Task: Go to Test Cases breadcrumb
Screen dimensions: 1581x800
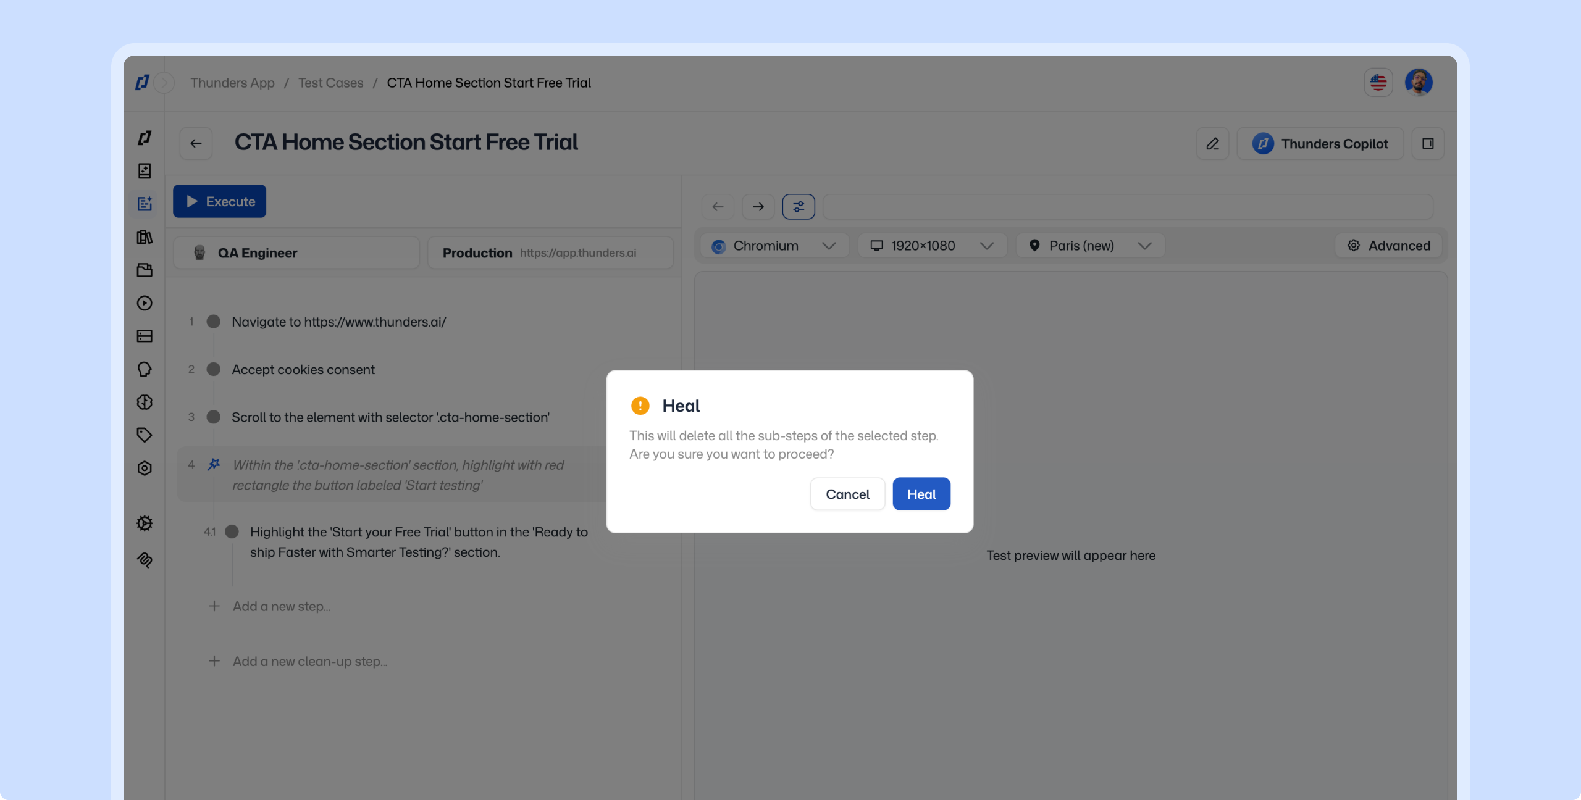Action: [330, 83]
